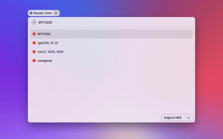Image resolution: width=223 pixels, height=139 pixels.
Task: Select the #FF3300 hex result row
Action: pyautogui.click(x=105, y=34)
